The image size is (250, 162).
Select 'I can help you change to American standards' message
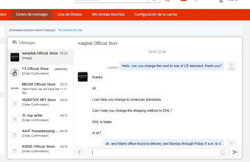126,100
